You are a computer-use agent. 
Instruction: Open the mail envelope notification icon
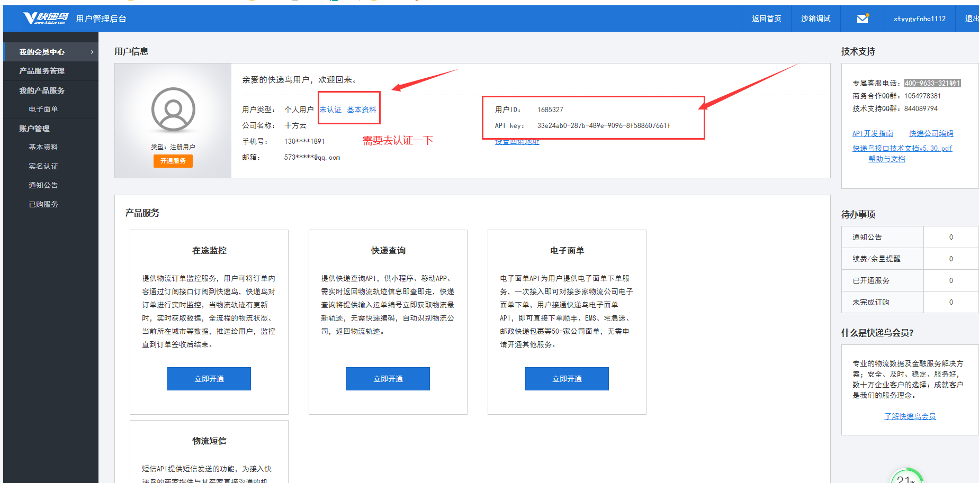click(x=863, y=19)
